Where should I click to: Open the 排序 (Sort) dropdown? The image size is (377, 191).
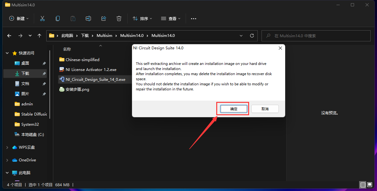coord(142,18)
